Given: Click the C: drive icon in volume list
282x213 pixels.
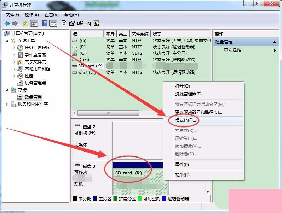Looking at the screenshot, I should (x=75, y=41).
